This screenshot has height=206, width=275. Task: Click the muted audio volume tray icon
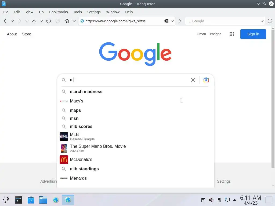[x=211, y=200]
